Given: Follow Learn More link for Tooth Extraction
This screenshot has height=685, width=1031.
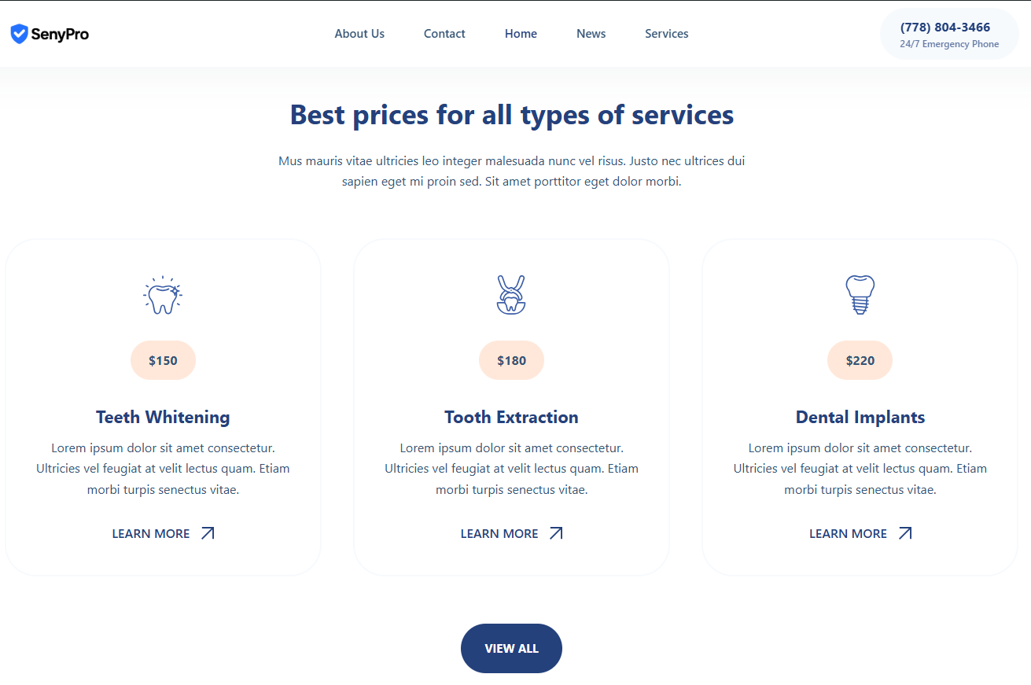Looking at the screenshot, I should 499,534.
